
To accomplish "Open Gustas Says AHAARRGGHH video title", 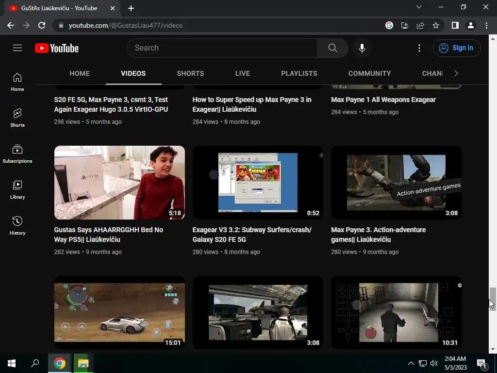I will (x=108, y=235).
